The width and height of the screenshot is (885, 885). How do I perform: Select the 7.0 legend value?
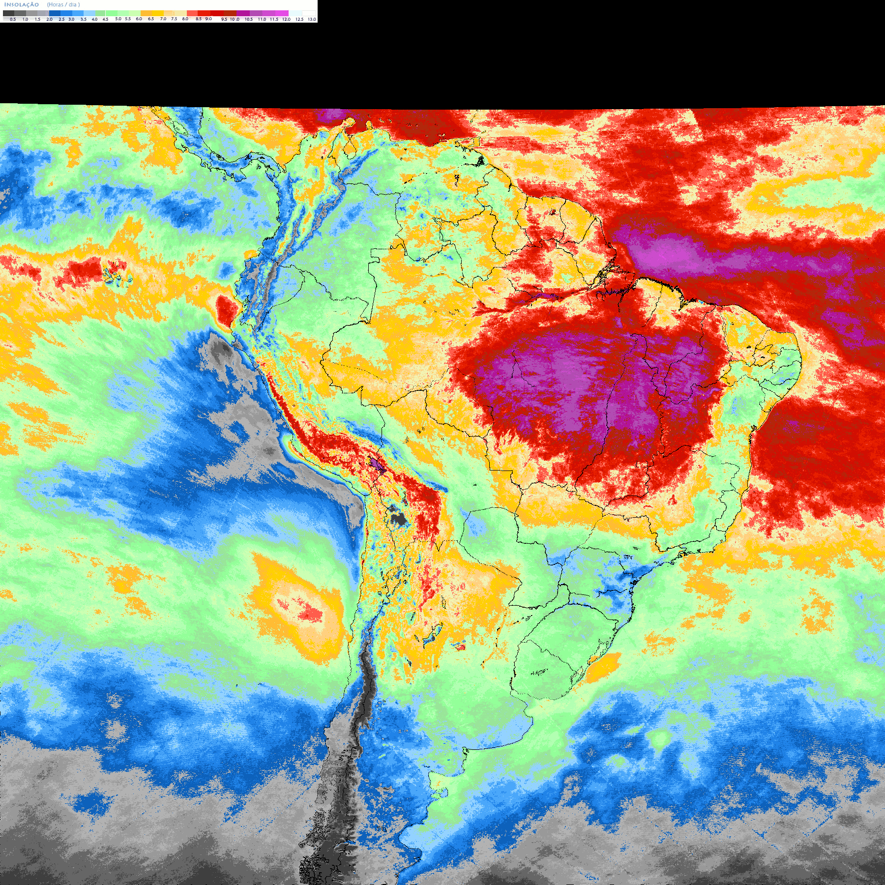[x=163, y=19]
